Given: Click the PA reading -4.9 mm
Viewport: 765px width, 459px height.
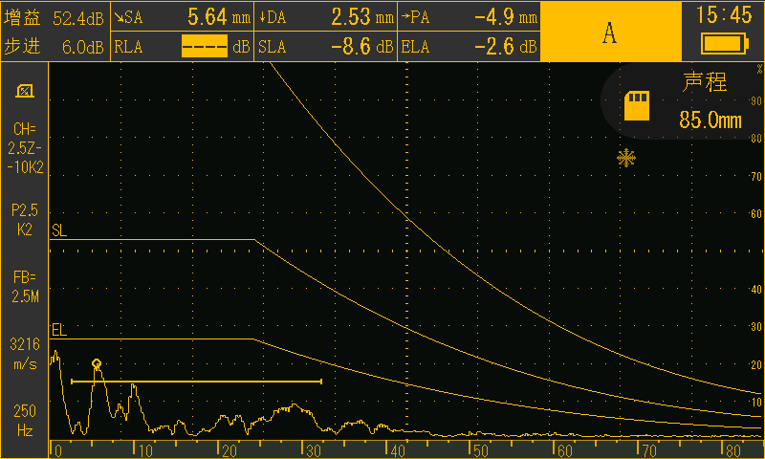Looking at the screenshot, I should pyautogui.click(x=506, y=17).
